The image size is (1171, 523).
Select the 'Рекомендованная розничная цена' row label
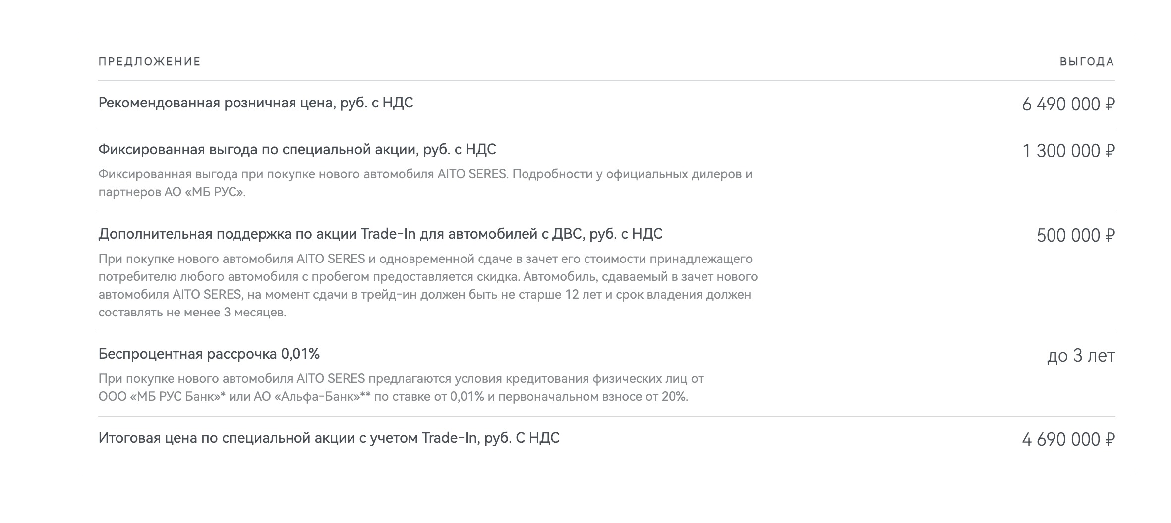256,103
